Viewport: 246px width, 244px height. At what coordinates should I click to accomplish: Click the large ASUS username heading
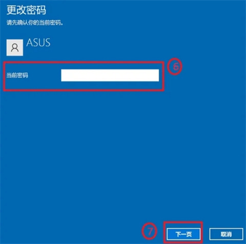(x=38, y=43)
